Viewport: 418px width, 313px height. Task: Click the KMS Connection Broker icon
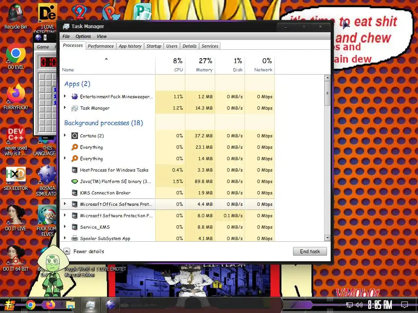[75, 193]
